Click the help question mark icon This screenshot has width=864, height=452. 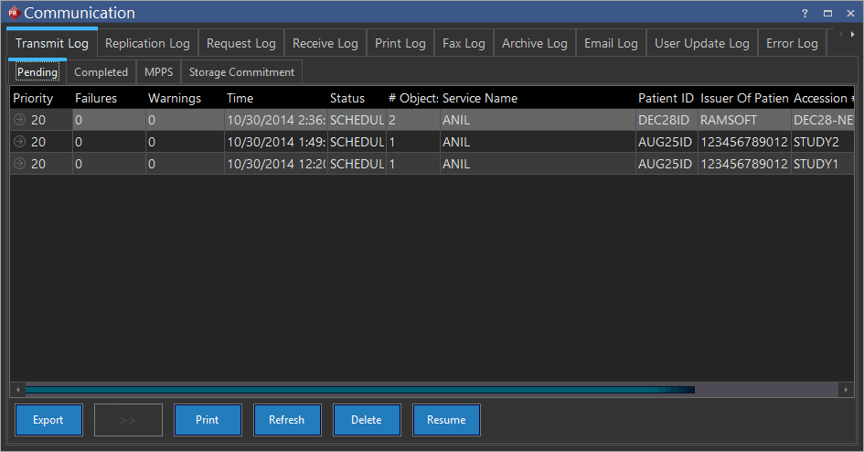coord(805,13)
